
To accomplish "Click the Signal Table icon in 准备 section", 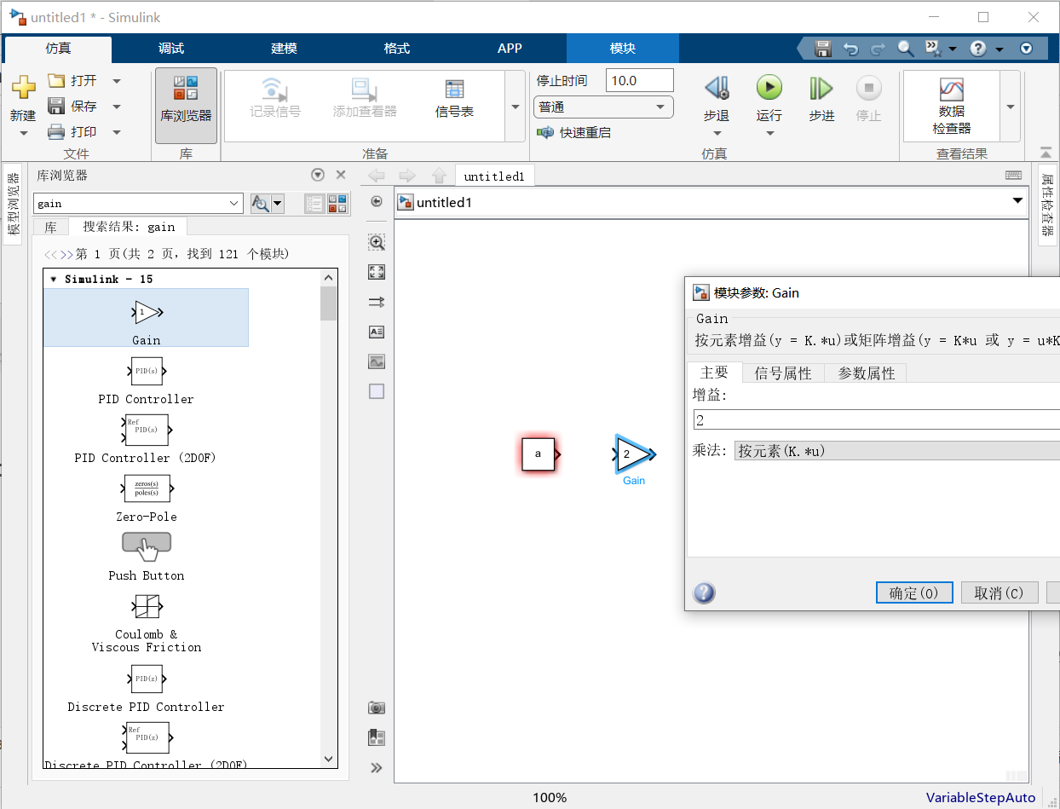I will click(x=454, y=94).
